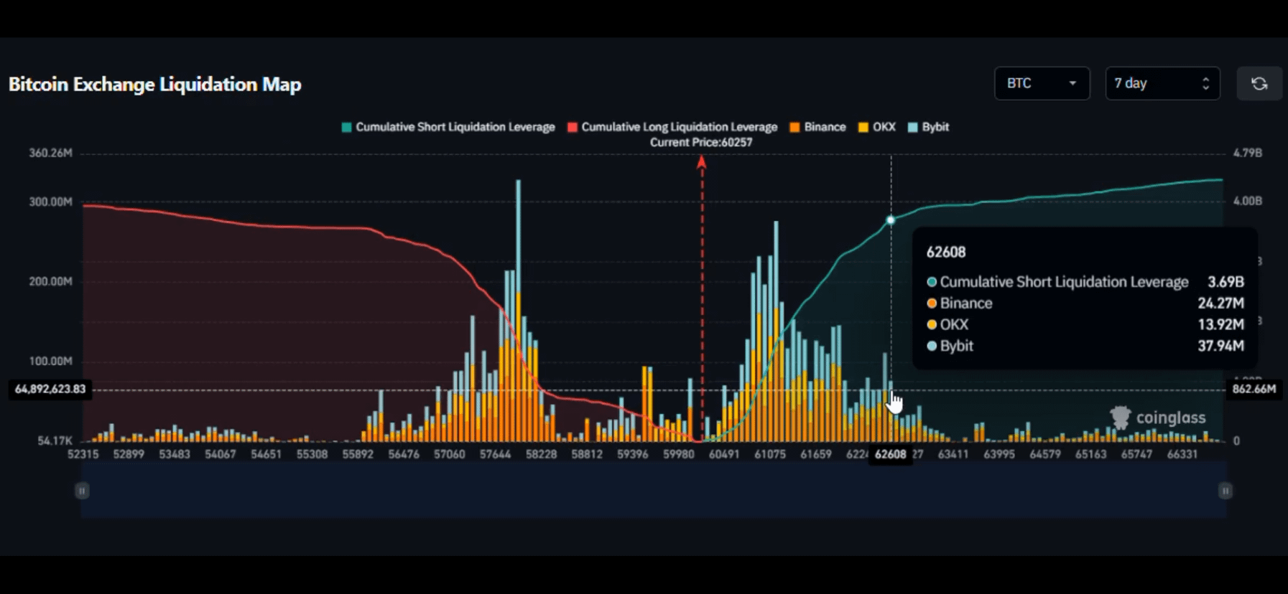Click the 52315 x-axis price label
The width and height of the screenshot is (1288, 594).
(83, 454)
